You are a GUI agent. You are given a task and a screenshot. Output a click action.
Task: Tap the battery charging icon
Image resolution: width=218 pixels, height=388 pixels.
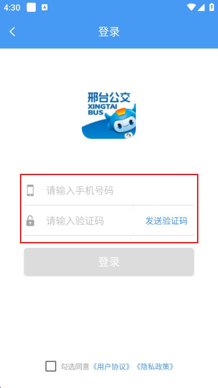[x=212, y=7]
